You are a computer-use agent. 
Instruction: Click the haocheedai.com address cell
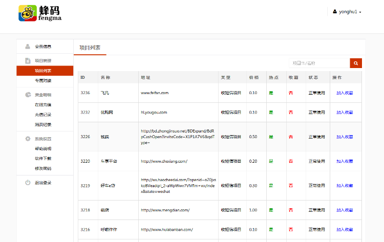(x=179, y=186)
